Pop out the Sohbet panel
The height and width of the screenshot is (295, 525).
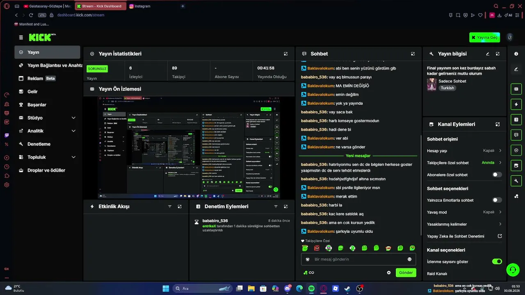[x=413, y=54]
